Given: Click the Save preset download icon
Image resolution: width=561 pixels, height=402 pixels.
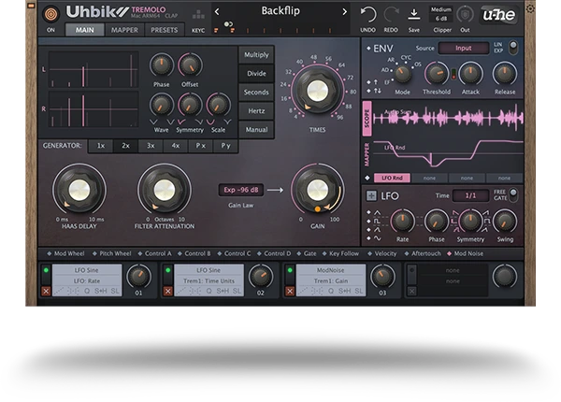Looking at the screenshot, I should 415,13.
